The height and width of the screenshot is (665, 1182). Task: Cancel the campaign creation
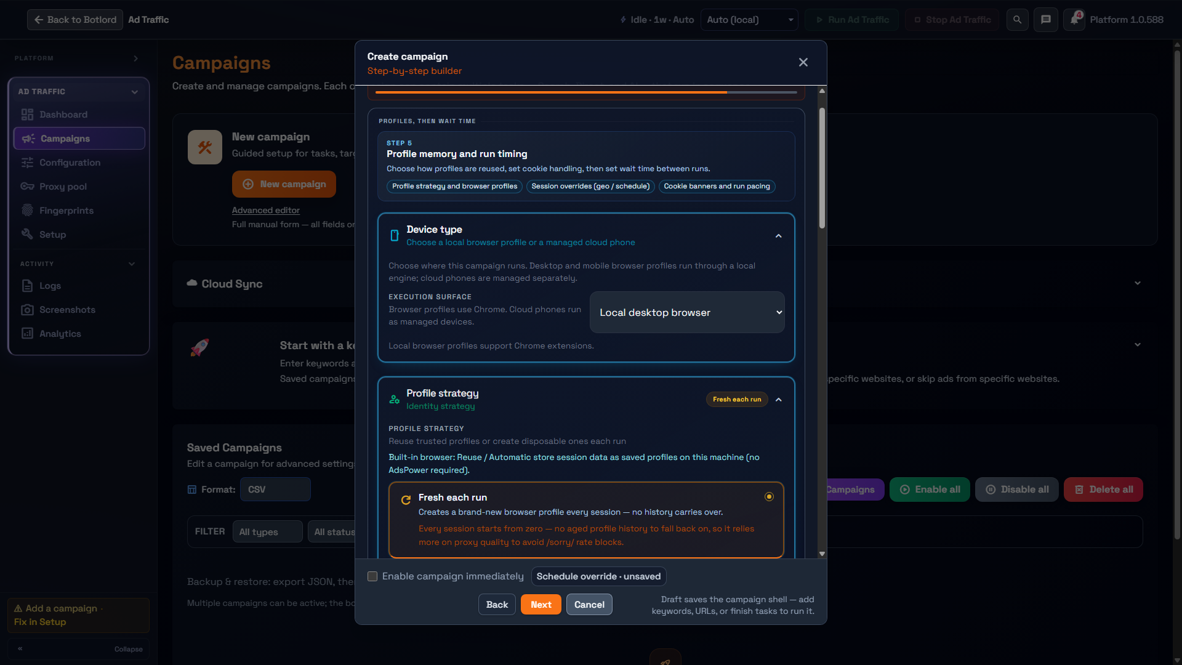[589, 605]
